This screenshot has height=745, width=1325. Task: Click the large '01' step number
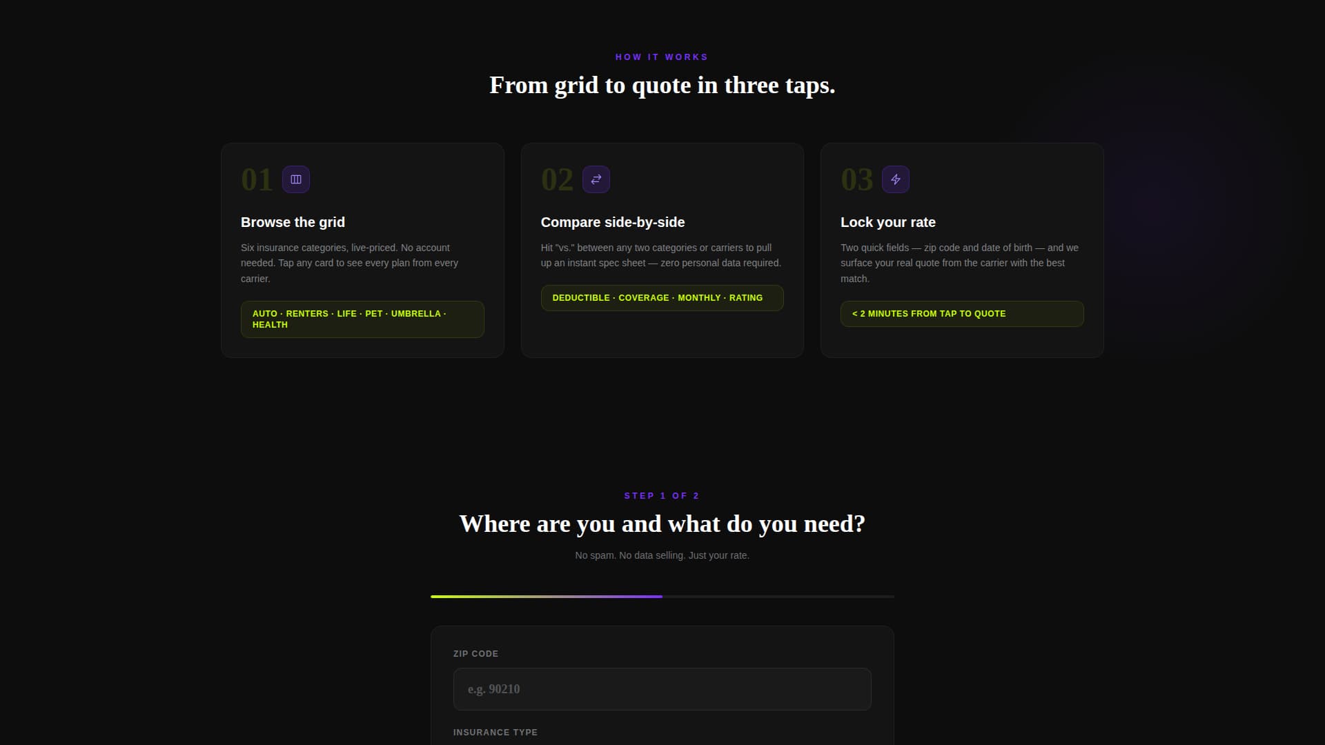(256, 179)
